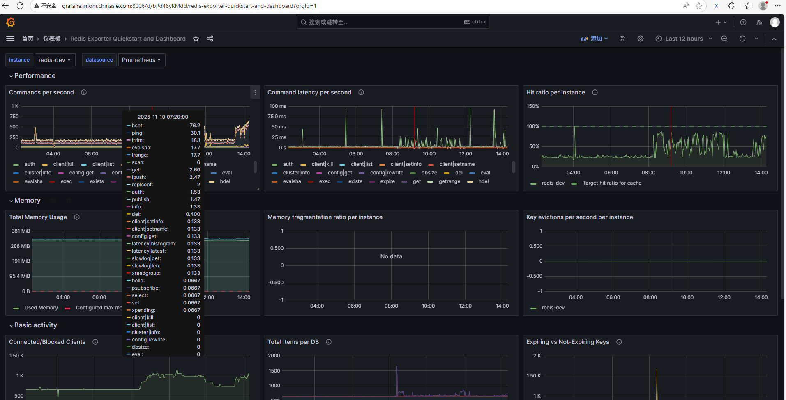Open the help question mark icon
The height and width of the screenshot is (400, 786).
click(743, 22)
